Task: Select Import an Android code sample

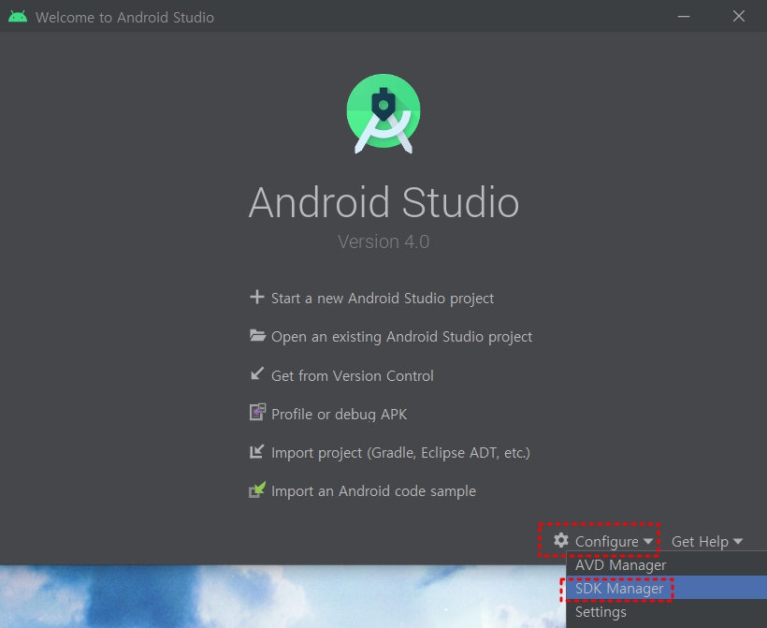Action: point(373,491)
